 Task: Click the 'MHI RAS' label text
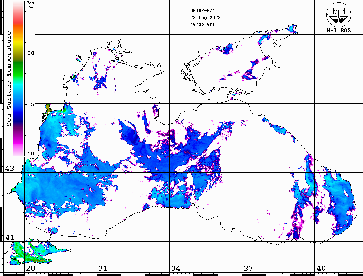coord(339,30)
